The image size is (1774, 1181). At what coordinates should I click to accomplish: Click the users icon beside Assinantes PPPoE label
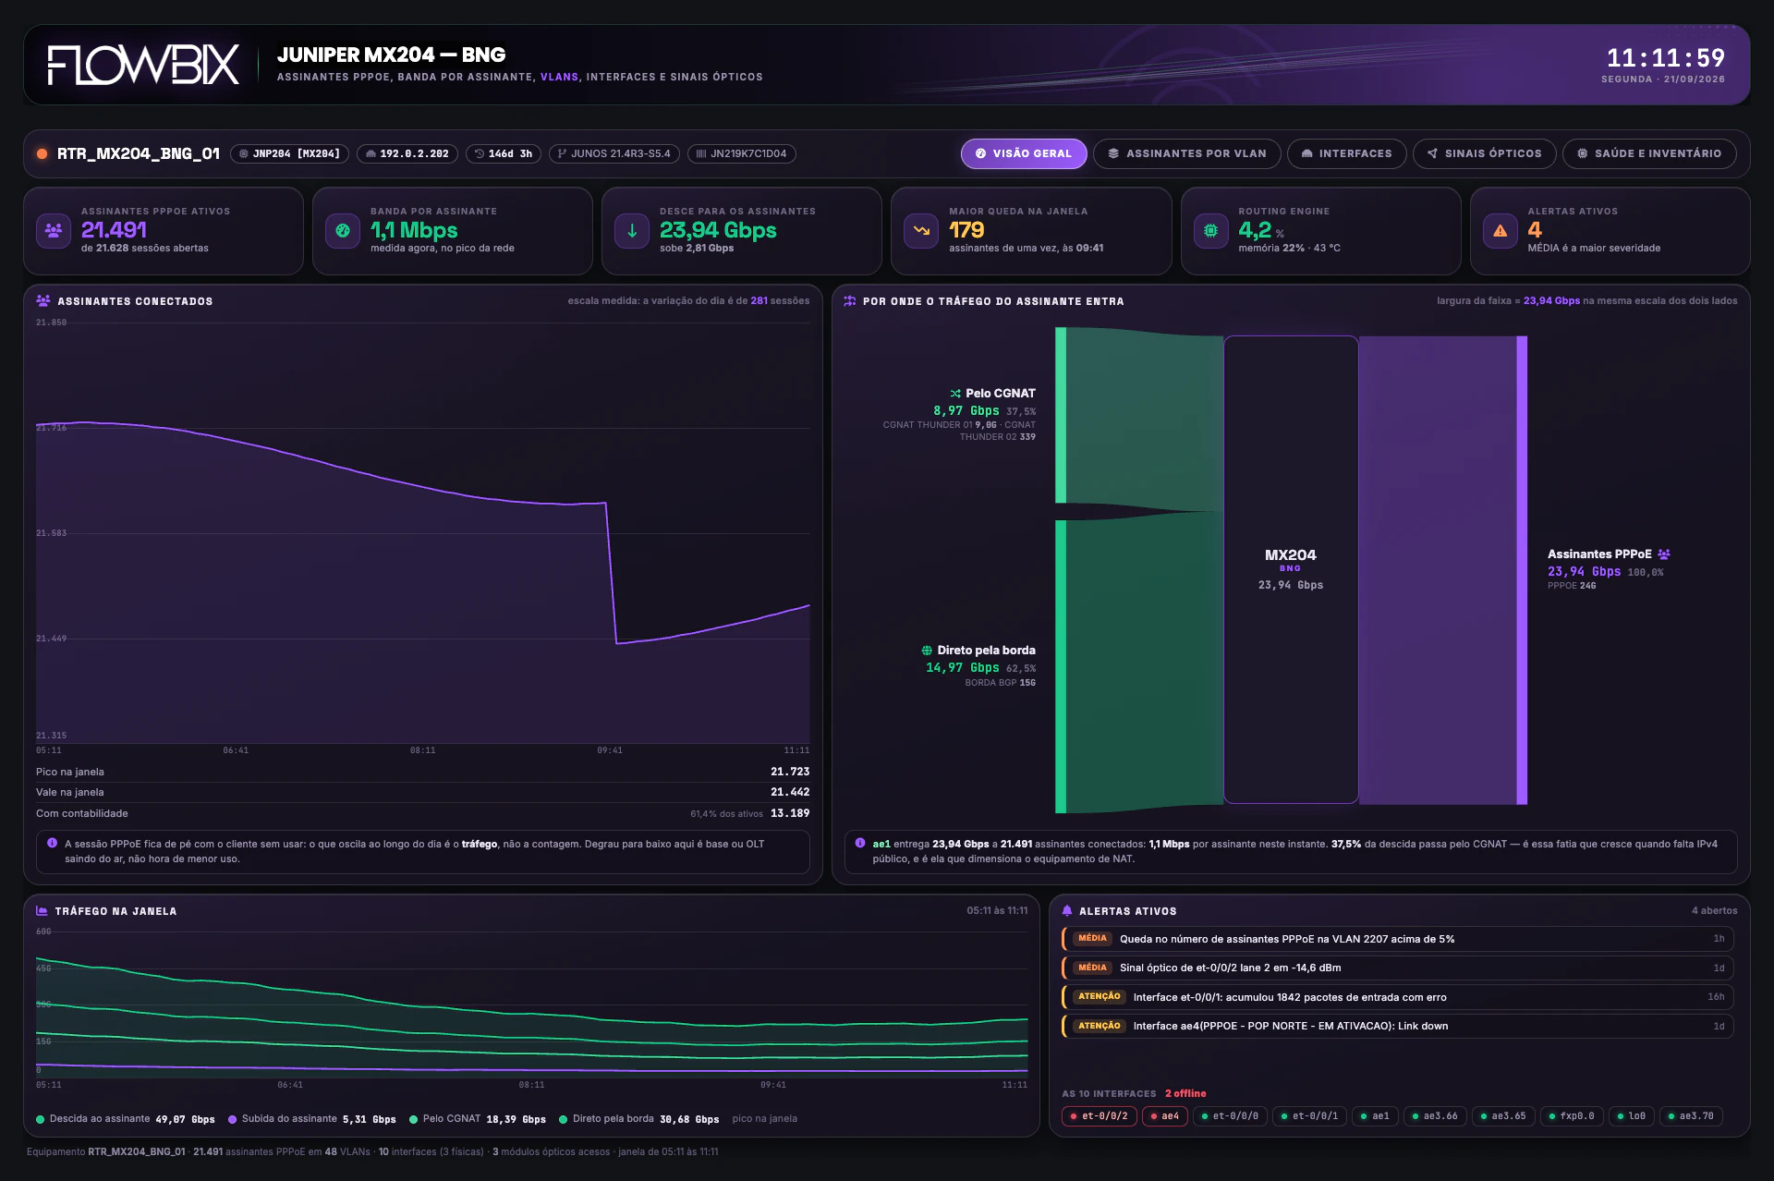pos(1664,554)
